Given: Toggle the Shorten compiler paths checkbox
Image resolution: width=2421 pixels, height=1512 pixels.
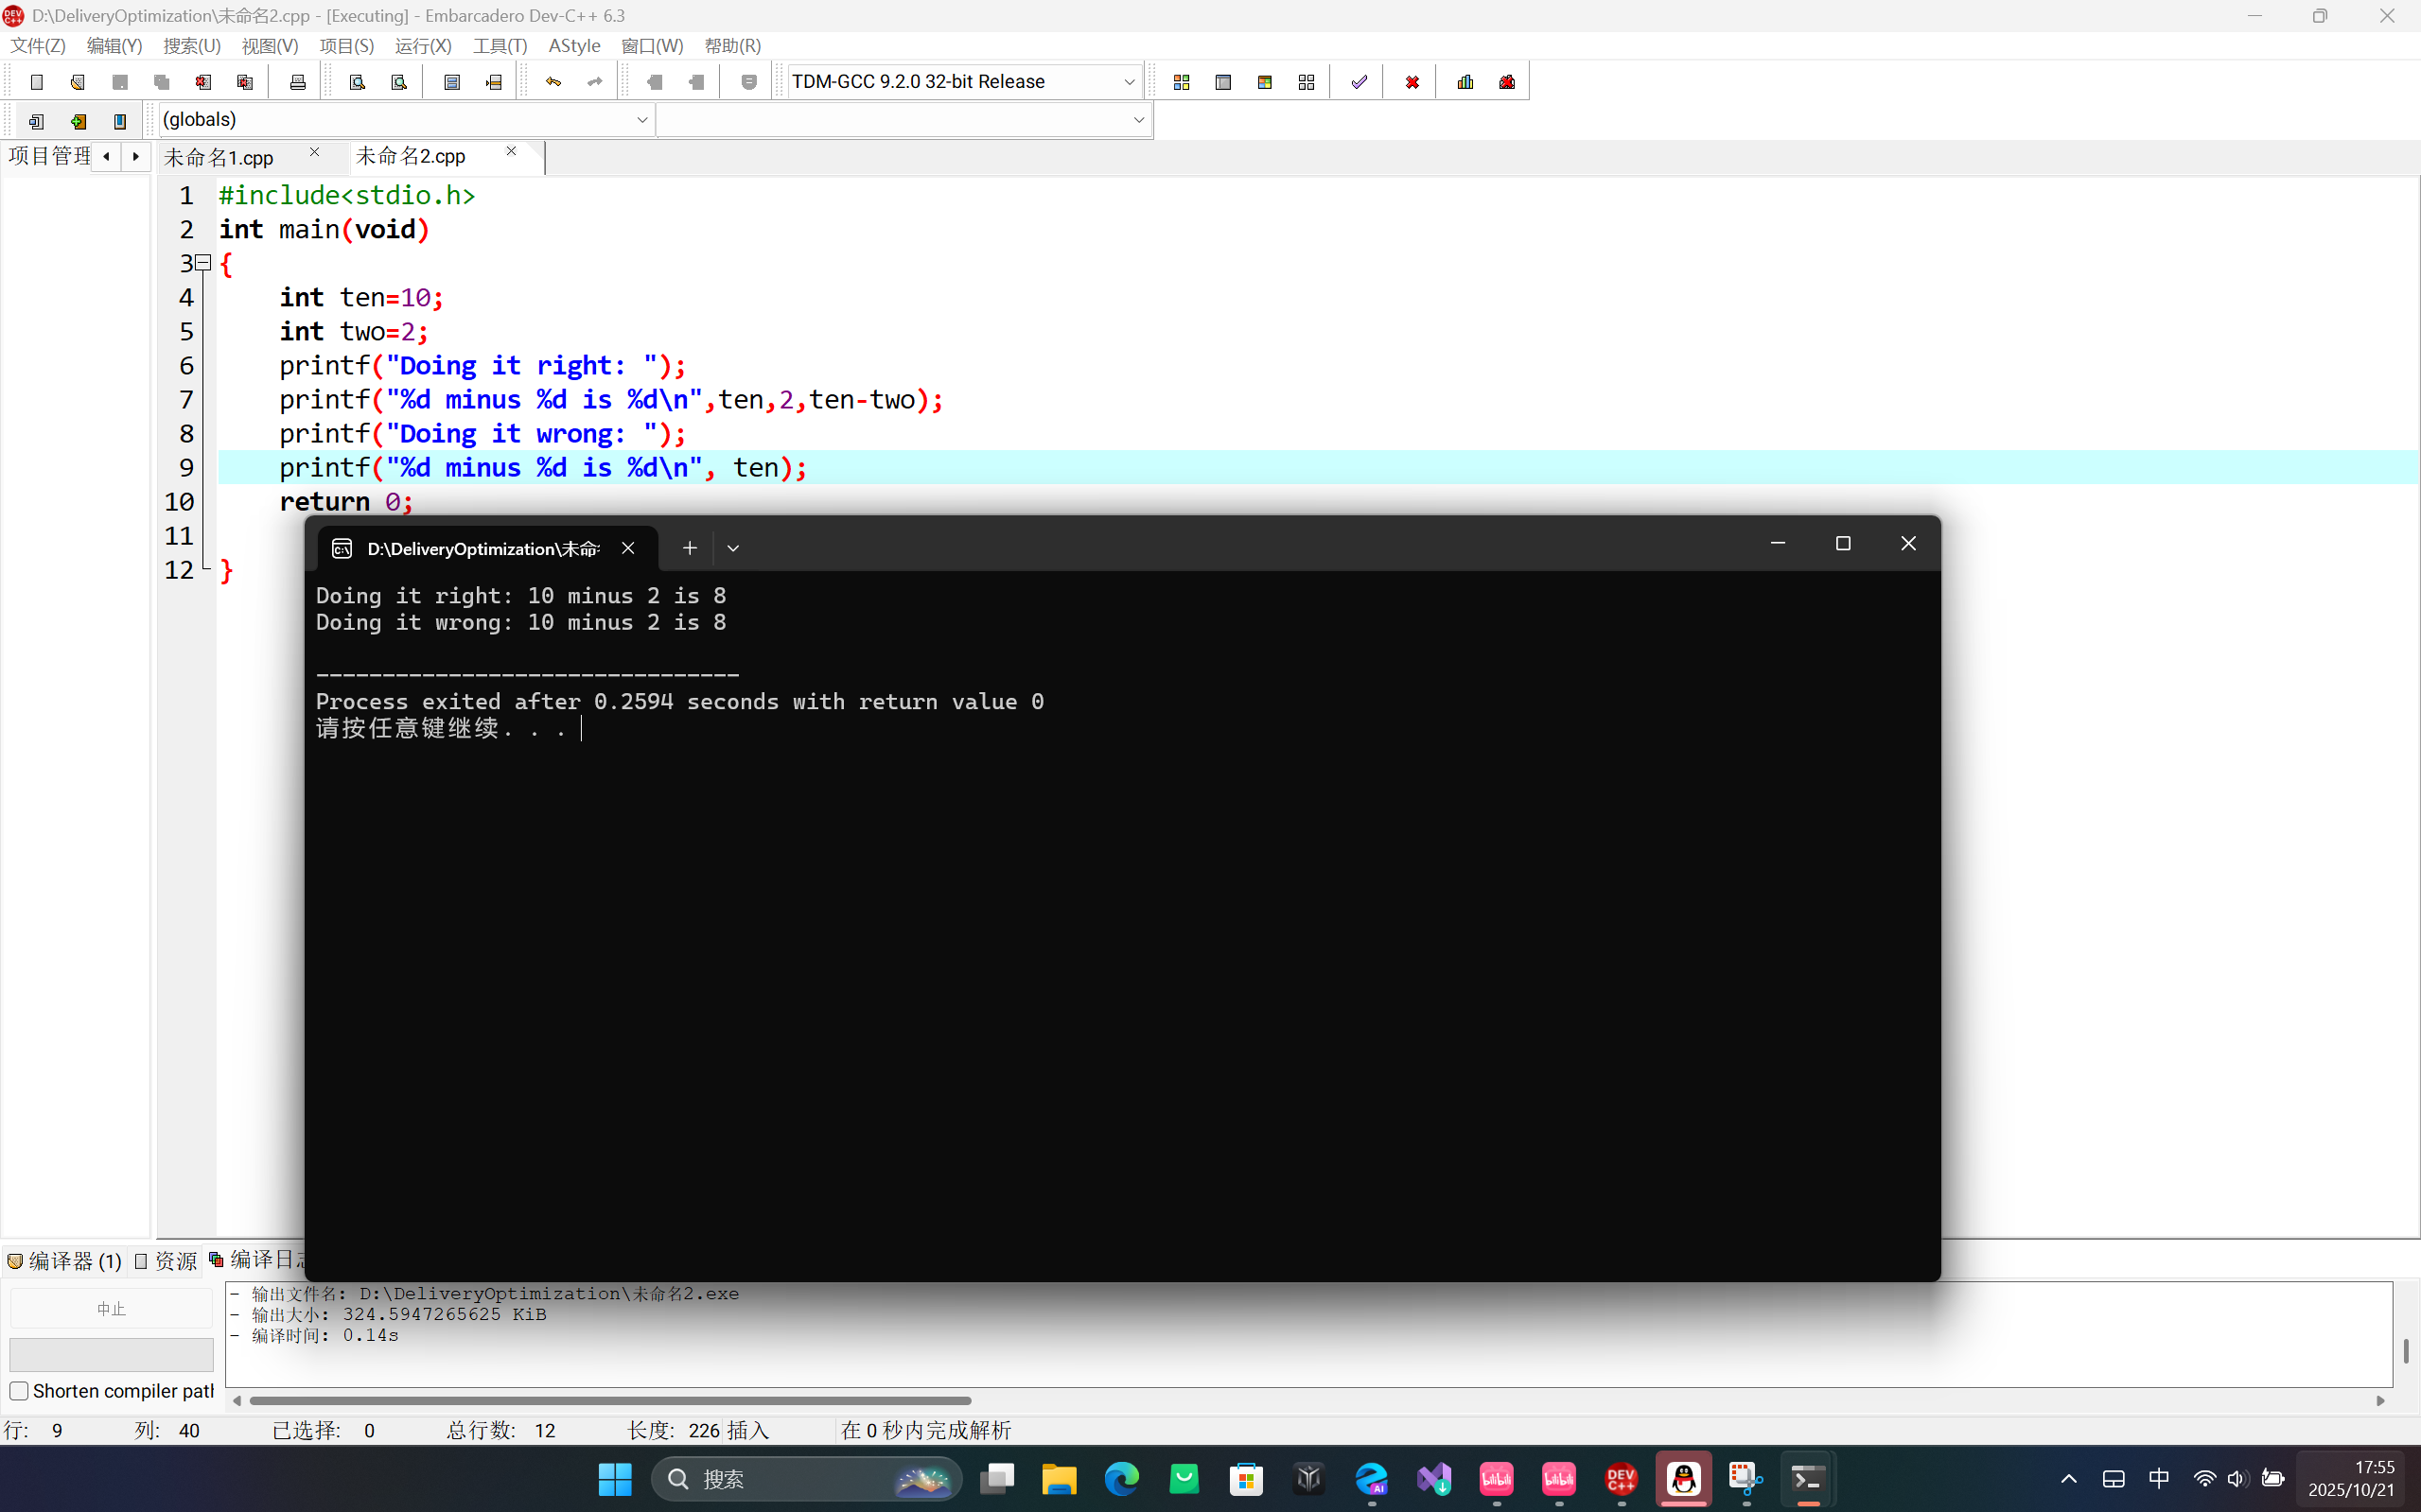Looking at the screenshot, I should (x=19, y=1391).
